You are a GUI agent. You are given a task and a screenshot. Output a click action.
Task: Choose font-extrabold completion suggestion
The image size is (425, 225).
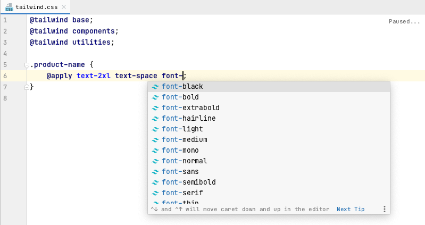tap(269, 107)
